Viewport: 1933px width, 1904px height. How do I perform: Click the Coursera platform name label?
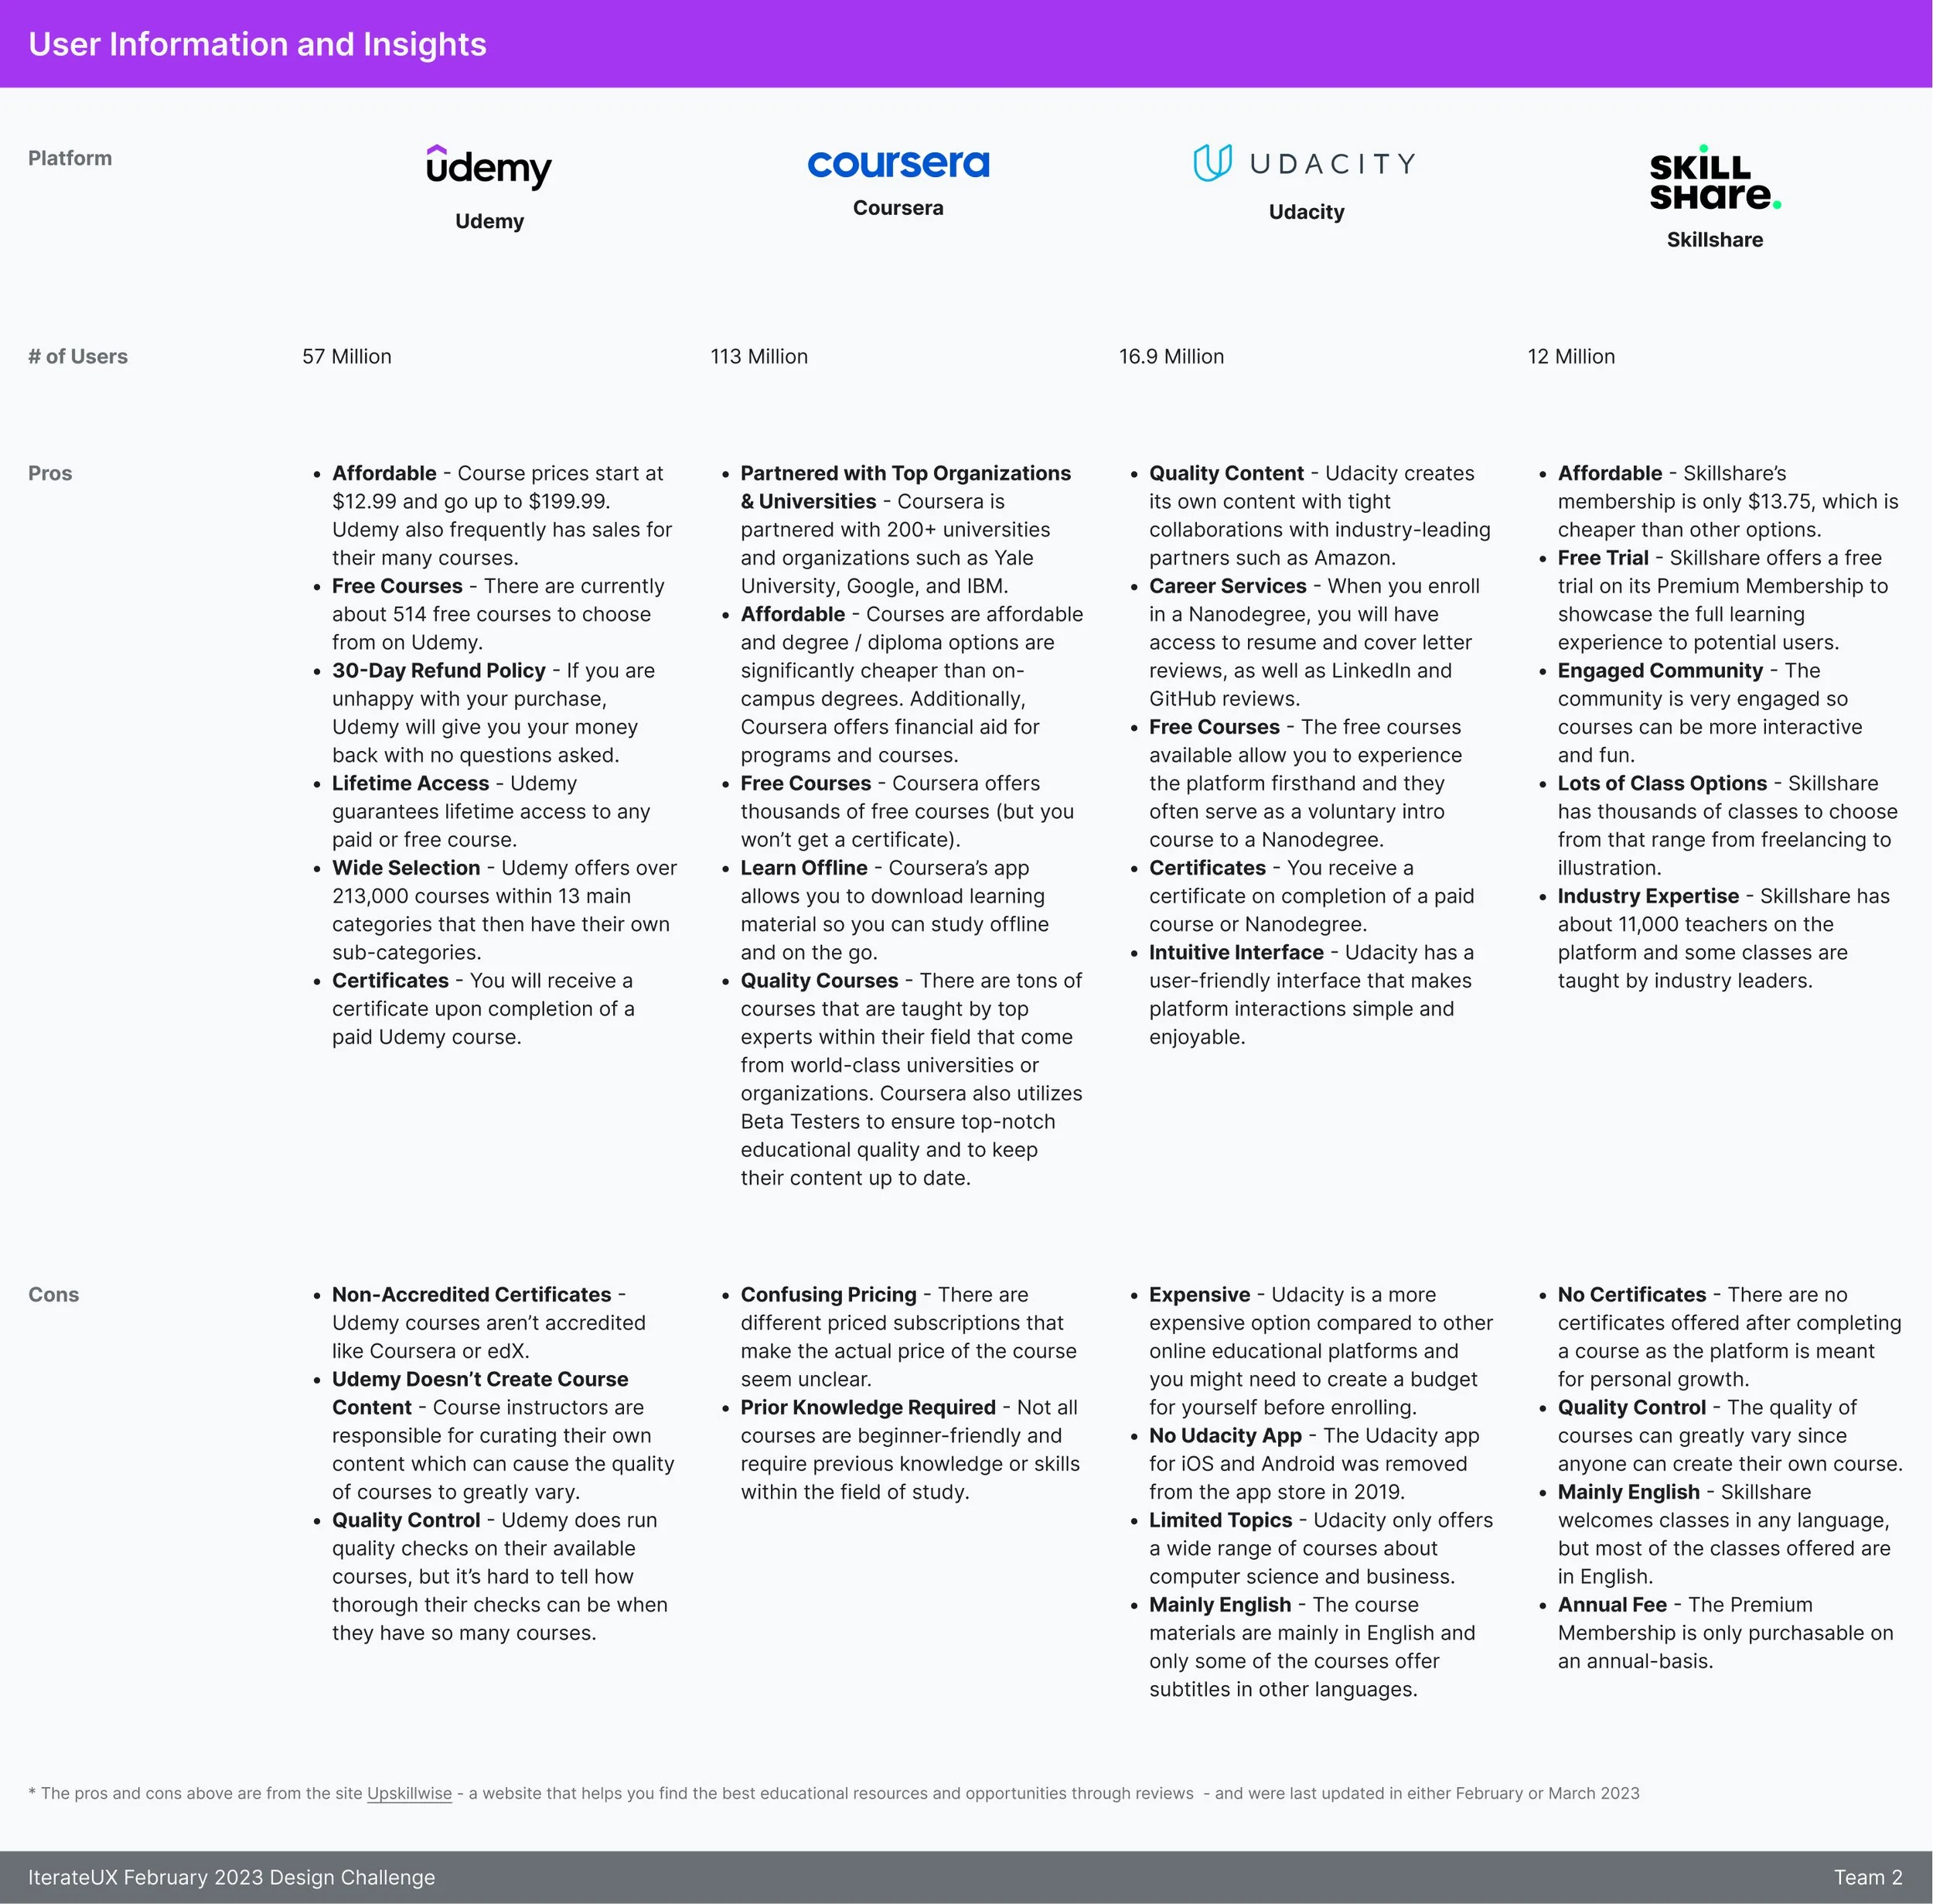click(x=898, y=208)
